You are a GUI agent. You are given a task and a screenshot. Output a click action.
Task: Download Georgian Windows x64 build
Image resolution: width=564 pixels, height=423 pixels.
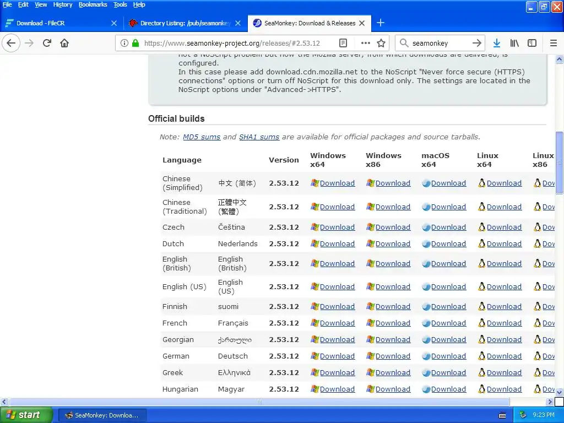[338, 339]
